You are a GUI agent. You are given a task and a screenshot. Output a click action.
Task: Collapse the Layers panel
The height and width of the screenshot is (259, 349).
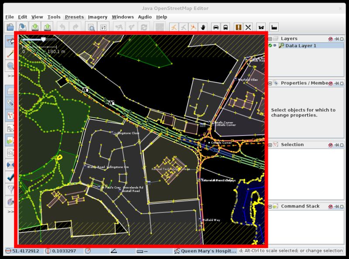click(x=270, y=39)
